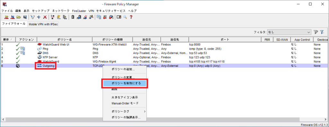Open the セキュリティサービス menu
The height and width of the screenshot is (127, 329).
[111, 11]
